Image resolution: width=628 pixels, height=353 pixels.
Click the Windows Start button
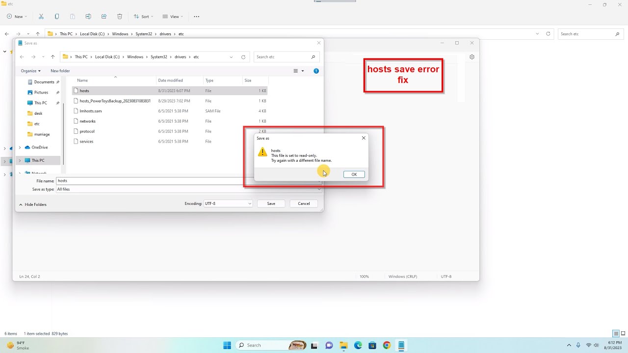[x=227, y=345]
